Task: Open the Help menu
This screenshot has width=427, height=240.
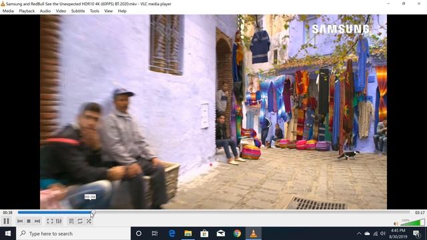Action: (x=122, y=11)
